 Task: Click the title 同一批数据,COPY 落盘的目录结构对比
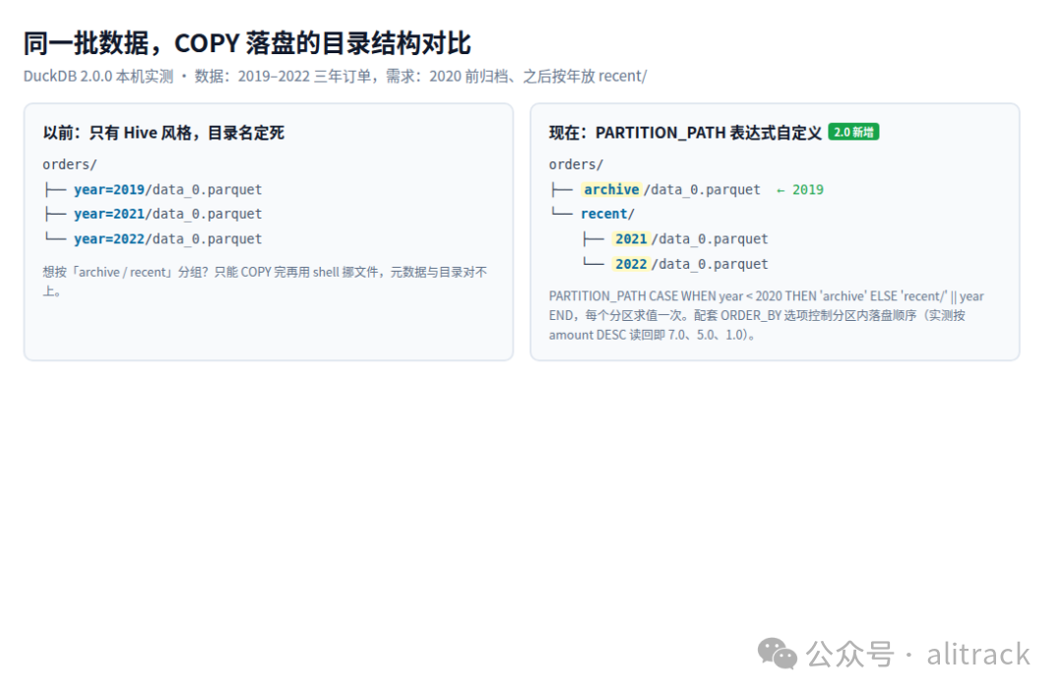coord(247,43)
